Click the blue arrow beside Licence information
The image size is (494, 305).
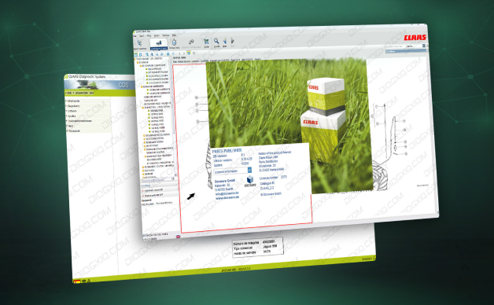pyautogui.click(x=249, y=170)
